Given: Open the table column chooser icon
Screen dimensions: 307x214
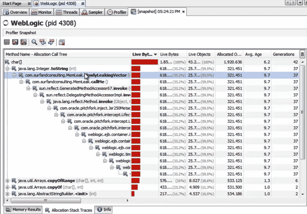Looking at the screenshot, I should (x=302, y=54).
